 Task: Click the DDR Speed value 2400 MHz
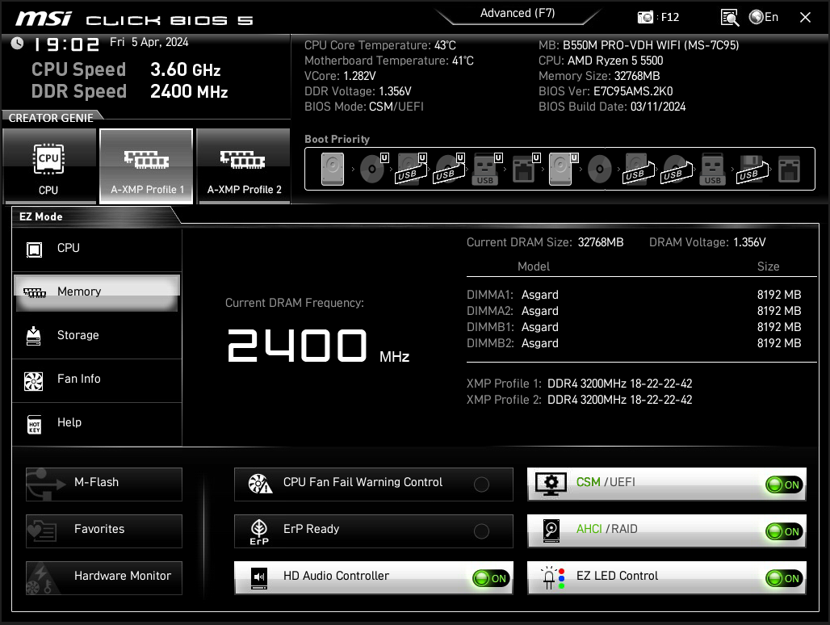pyautogui.click(x=189, y=91)
